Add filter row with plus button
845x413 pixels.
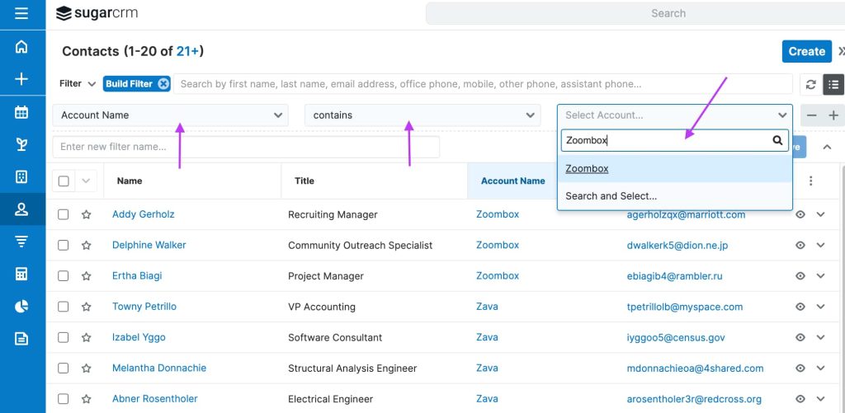(833, 115)
